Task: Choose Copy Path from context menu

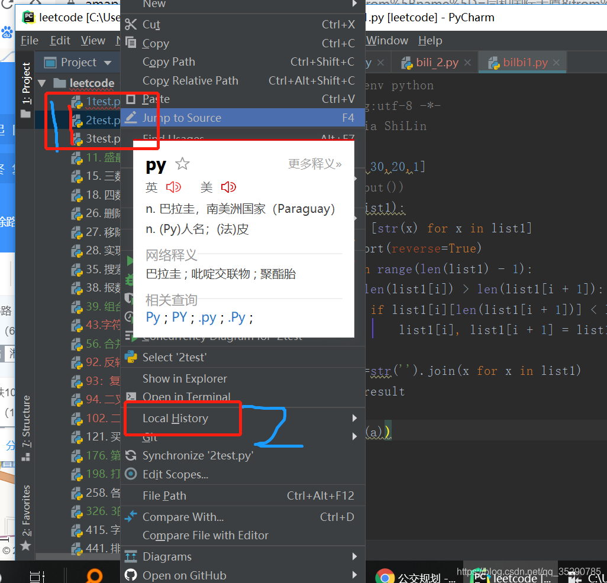Action: click(243, 62)
